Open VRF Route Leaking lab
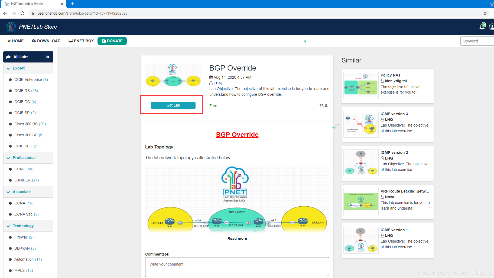Screen dimensions: 494x278 point(405,191)
